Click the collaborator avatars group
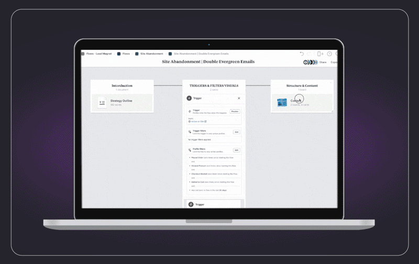Viewport: 419px width, 264px height. 310,62
